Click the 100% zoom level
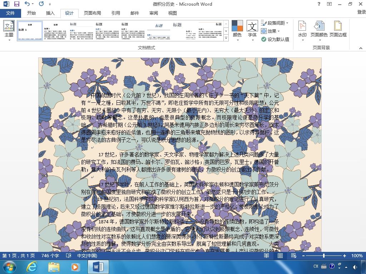Screen dimensions: 366x274 357,255
